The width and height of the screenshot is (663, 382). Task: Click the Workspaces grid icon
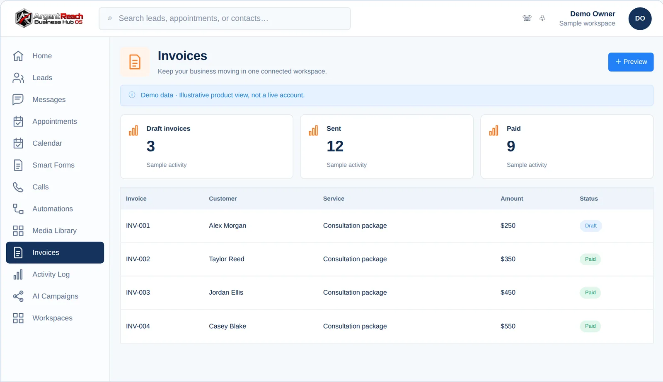18,318
